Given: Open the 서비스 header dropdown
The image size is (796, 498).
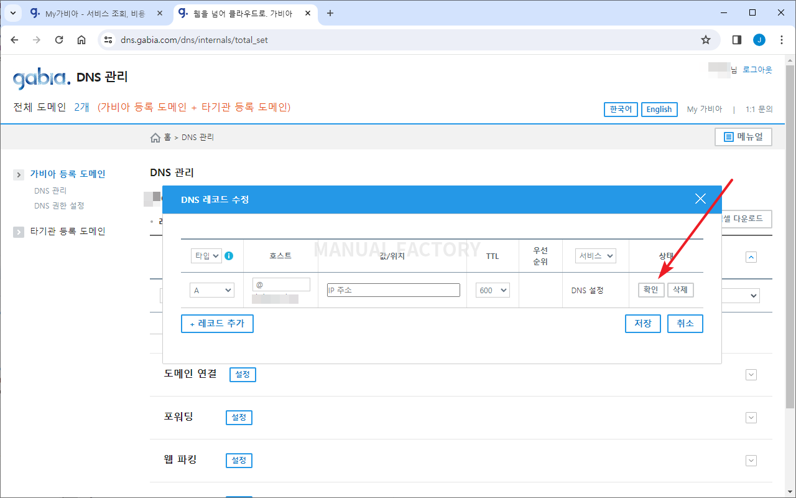Looking at the screenshot, I should pyautogui.click(x=596, y=256).
